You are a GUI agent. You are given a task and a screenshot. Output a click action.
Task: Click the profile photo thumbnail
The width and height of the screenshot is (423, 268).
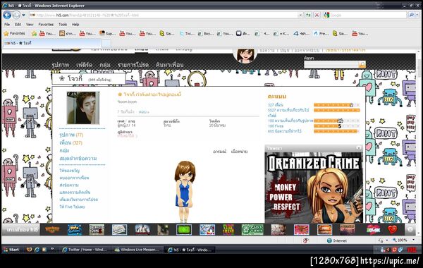[x=83, y=108]
